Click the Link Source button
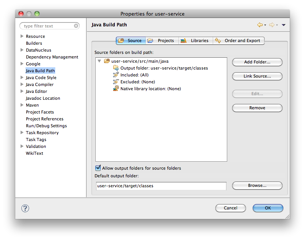 point(257,76)
